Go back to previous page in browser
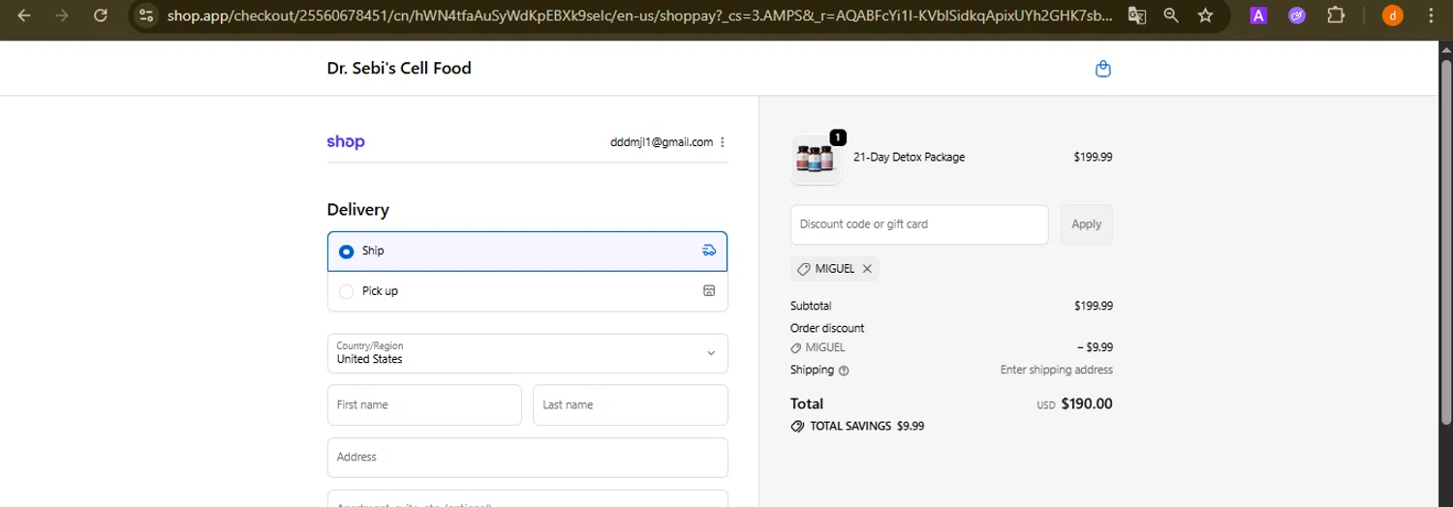 coord(24,15)
